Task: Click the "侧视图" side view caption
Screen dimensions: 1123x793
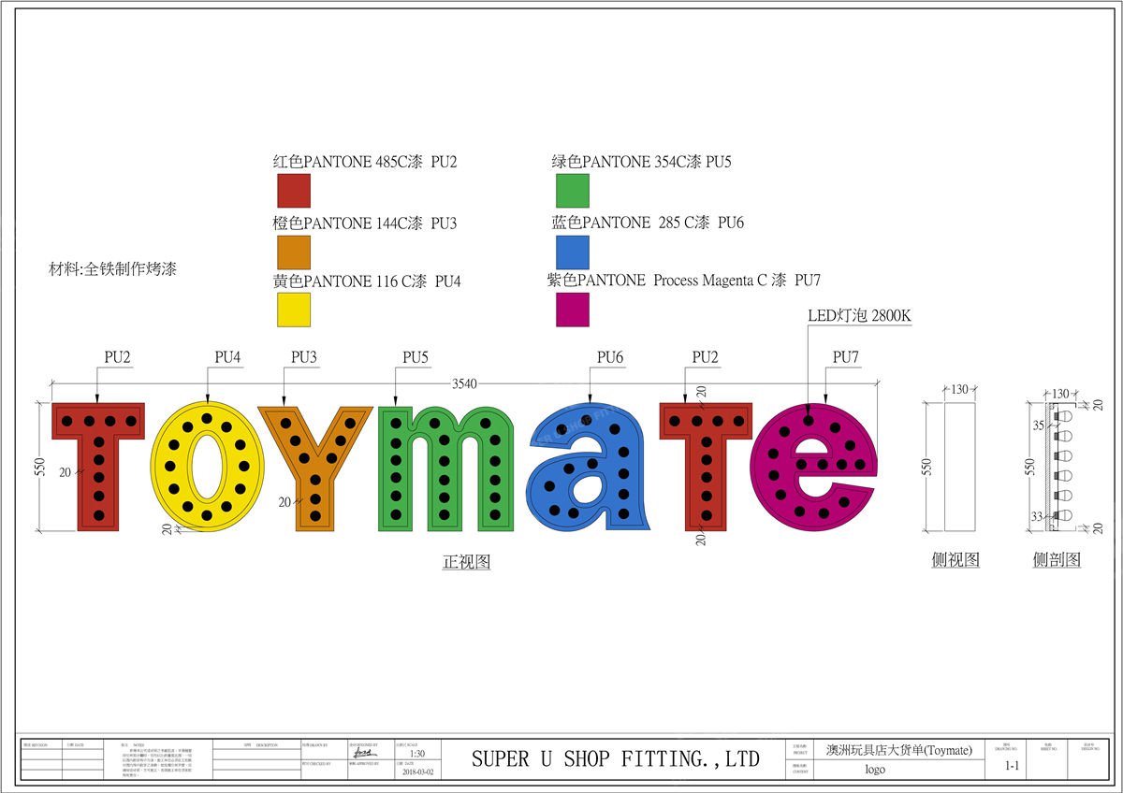Action: (955, 560)
